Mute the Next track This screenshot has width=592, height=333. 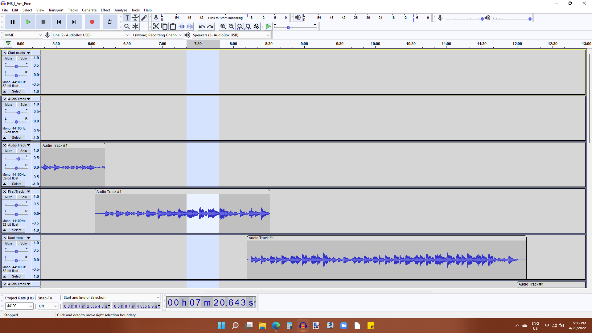click(9, 243)
